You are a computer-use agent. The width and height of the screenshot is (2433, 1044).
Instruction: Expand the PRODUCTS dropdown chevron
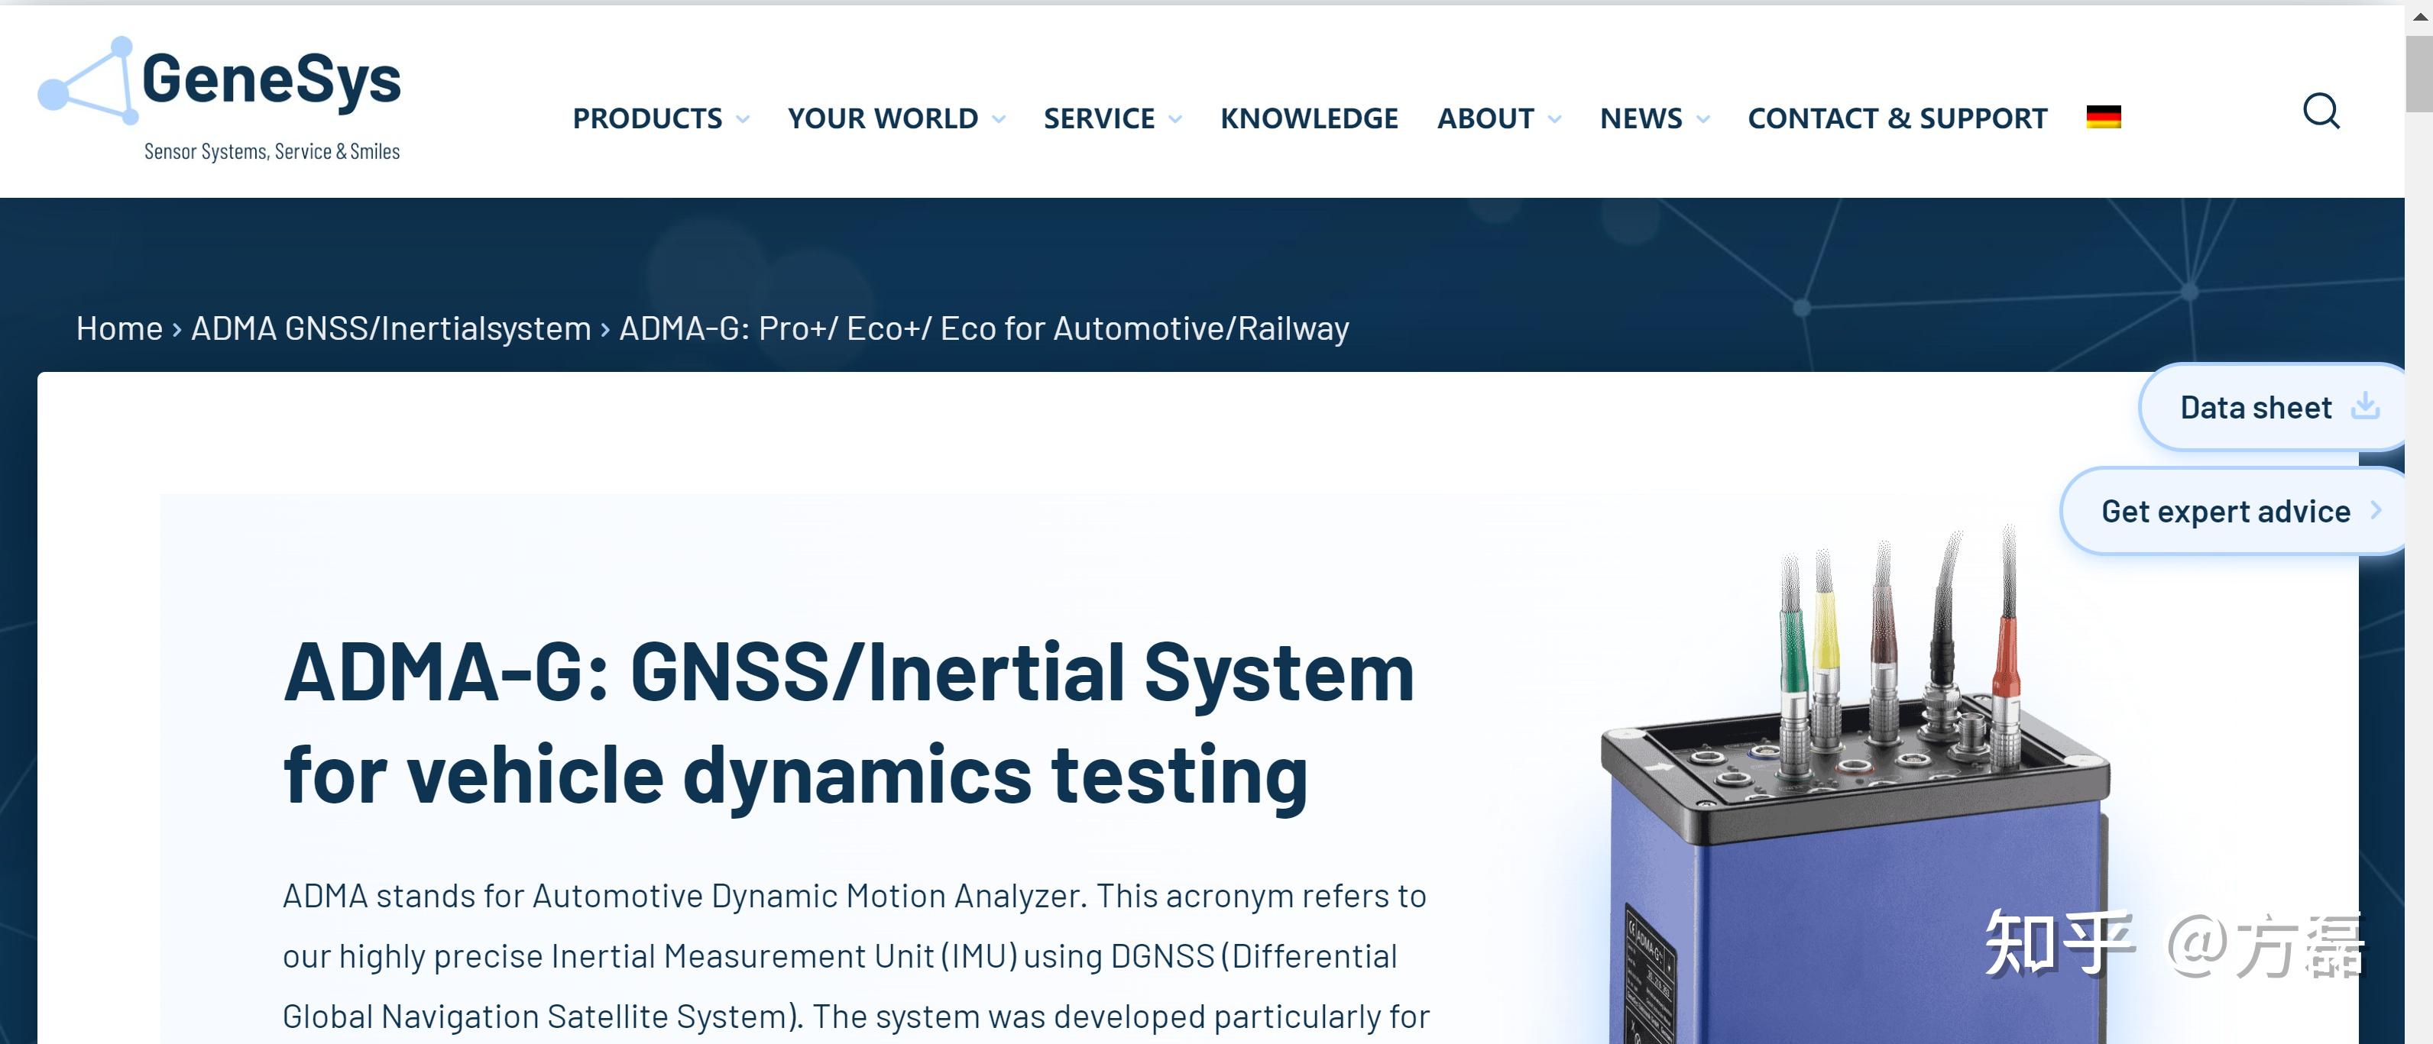pyautogui.click(x=744, y=119)
